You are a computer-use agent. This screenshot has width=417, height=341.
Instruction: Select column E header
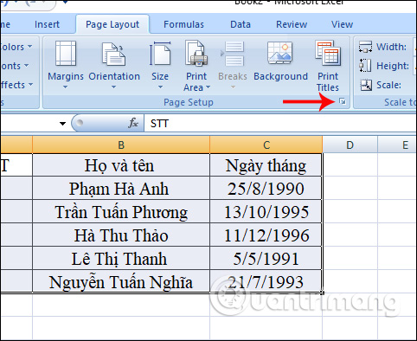click(397, 145)
